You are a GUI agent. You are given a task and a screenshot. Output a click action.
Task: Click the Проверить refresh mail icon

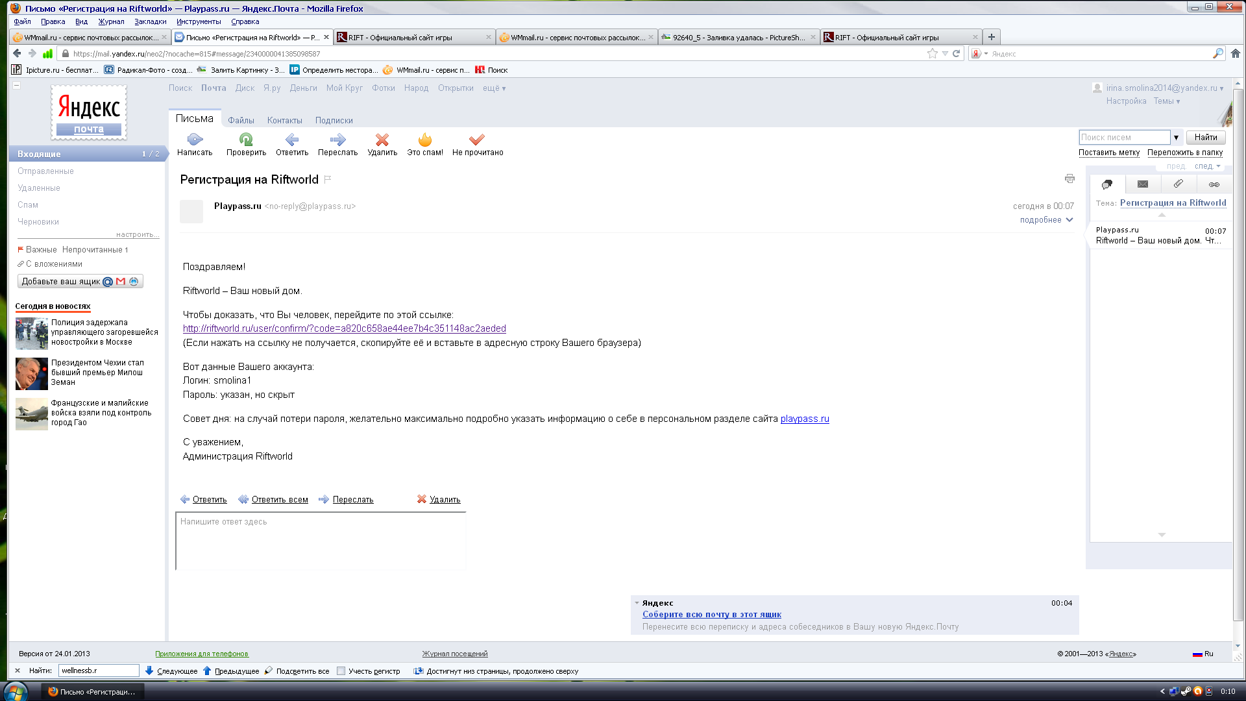[x=246, y=139]
